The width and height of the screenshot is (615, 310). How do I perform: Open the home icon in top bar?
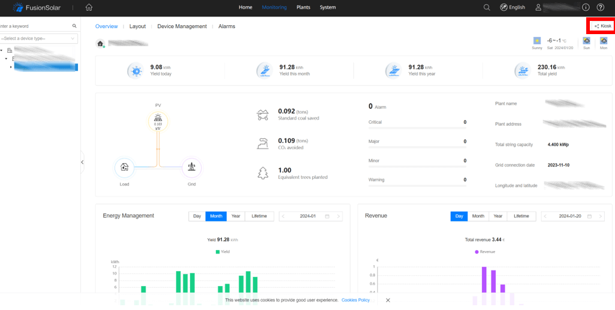tap(89, 7)
